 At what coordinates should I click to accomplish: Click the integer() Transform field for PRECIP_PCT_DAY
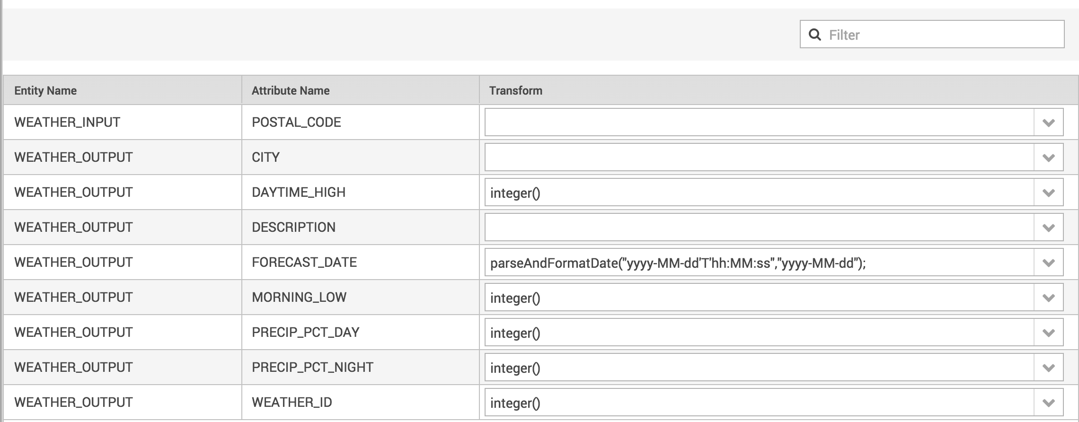[x=759, y=333]
